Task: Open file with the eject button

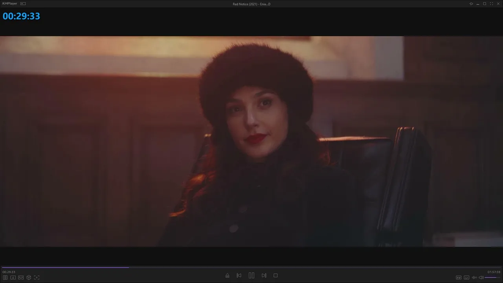Action: coord(227,276)
